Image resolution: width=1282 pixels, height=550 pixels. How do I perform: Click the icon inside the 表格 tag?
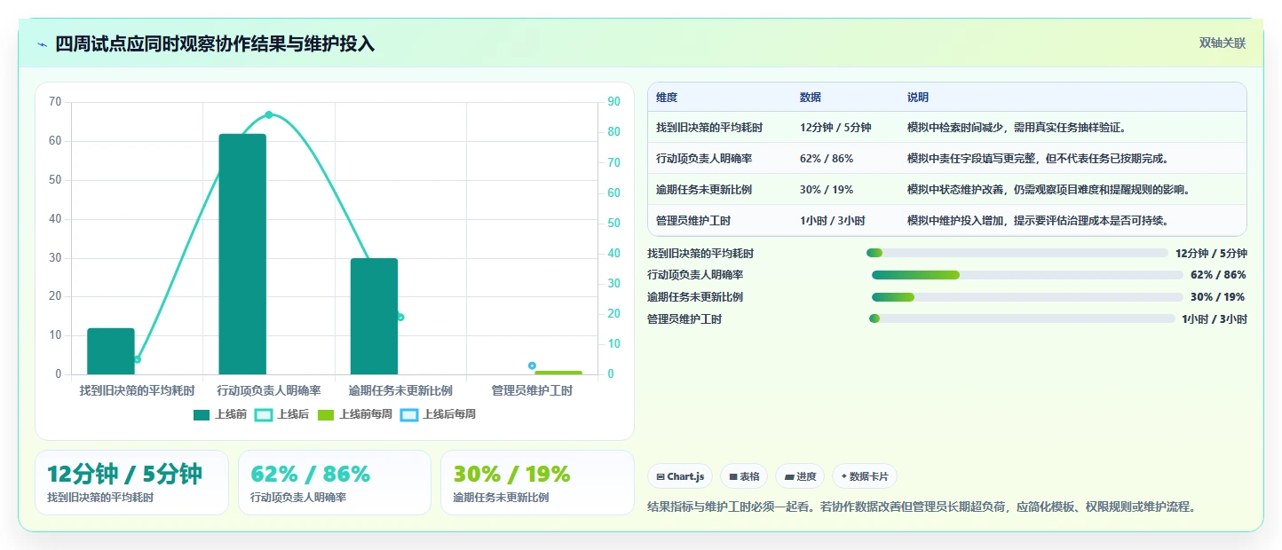[x=733, y=477]
